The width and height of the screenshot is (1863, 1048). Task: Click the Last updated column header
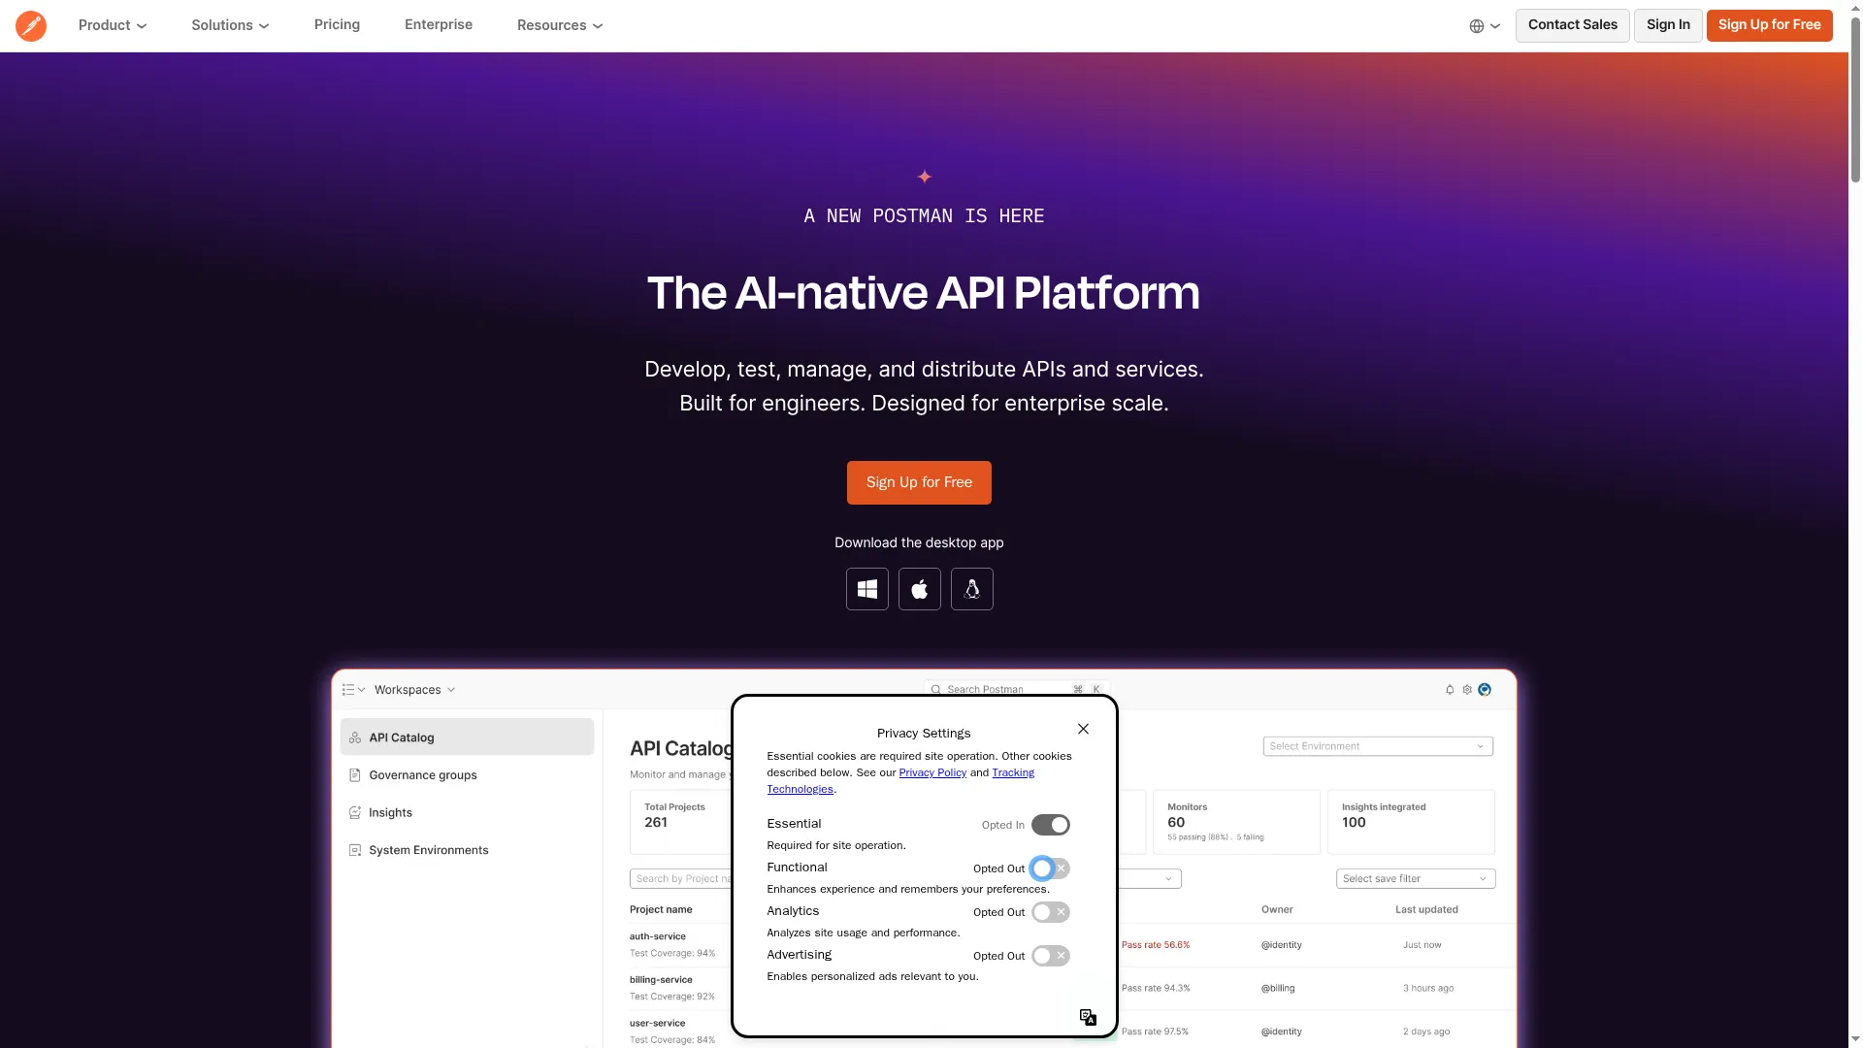point(1426,910)
